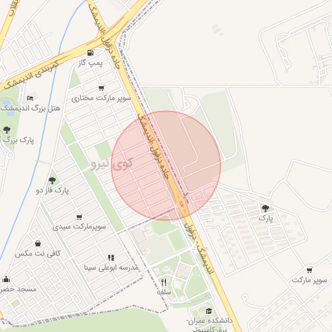The height and width of the screenshot is (332, 332).
Task: Open the shopping bag icon for کافی نت مکس
Action: (x=38, y=244)
